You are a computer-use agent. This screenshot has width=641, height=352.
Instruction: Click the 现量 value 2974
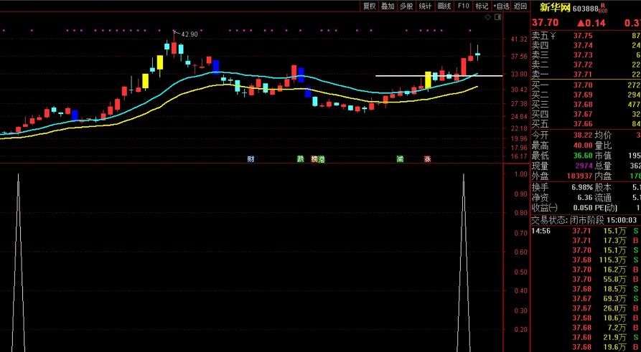(584, 166)
